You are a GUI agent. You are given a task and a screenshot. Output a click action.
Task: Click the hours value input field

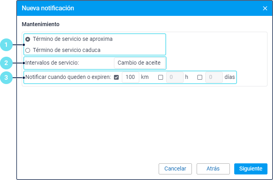tap(174, 77)
